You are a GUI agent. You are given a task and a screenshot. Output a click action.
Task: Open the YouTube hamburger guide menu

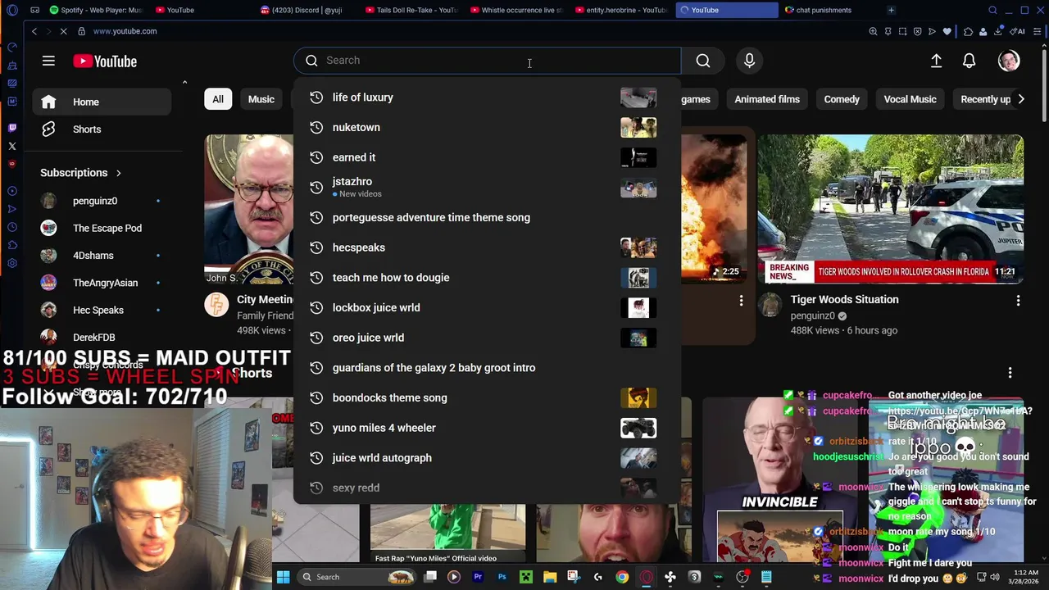pyautogui.click(x=48, y=61)
